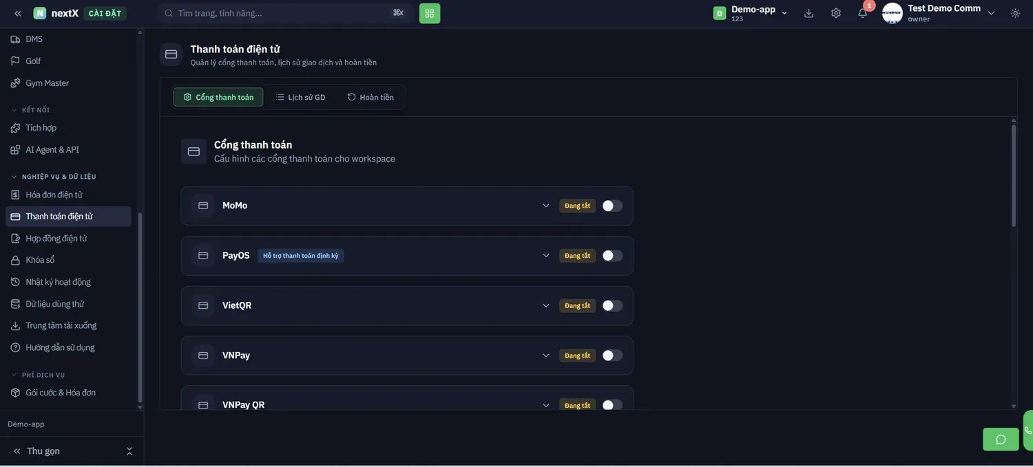Screen dimensions: 1033x467
Task: Open the green apps grid button
Action: (430, 13)
